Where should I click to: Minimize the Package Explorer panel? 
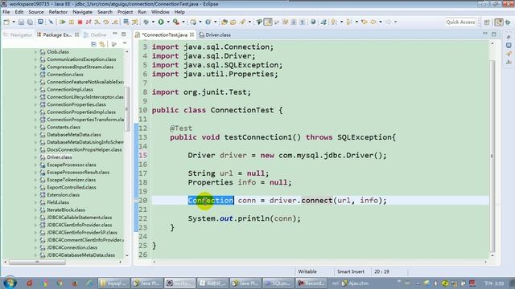pos(115,34)
